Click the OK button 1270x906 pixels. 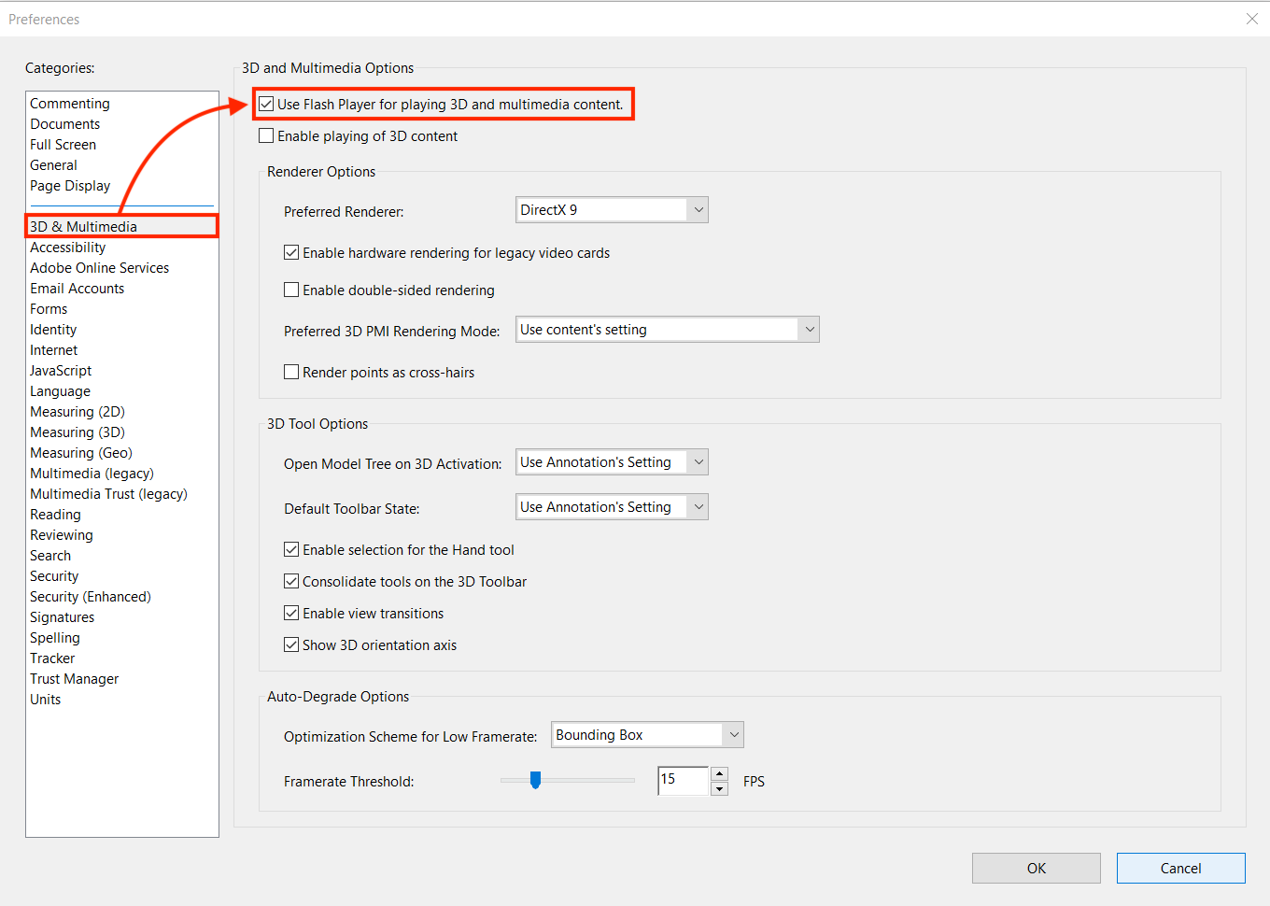[1036, 868]
